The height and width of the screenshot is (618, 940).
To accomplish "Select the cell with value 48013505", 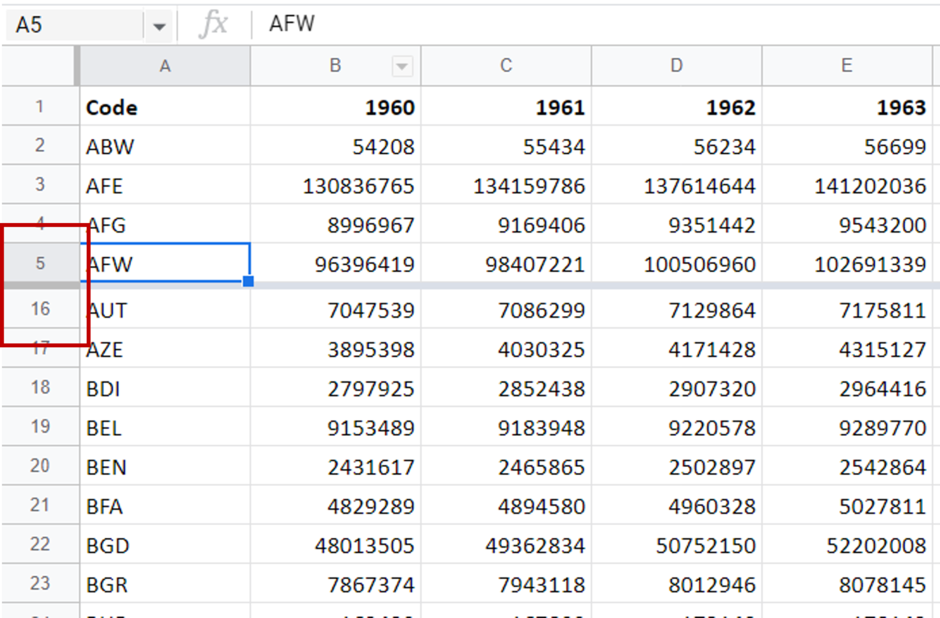I will pos(335,545).
